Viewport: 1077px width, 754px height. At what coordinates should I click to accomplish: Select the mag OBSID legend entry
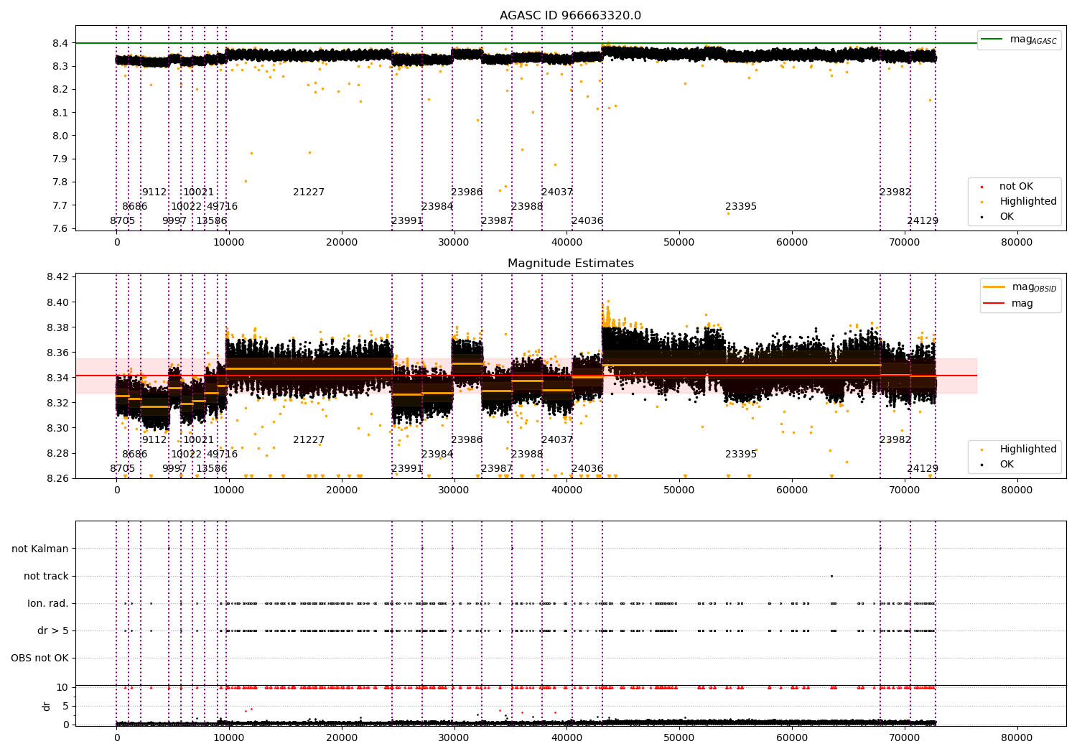pos(1020,287)
